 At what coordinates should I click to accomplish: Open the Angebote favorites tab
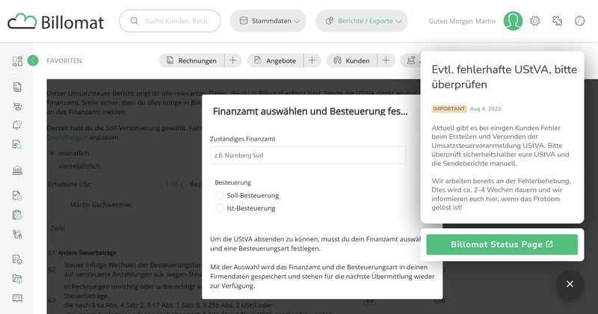tap(274, 61)
